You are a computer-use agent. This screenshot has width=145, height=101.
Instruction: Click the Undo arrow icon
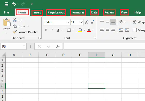tap(14, 4)
